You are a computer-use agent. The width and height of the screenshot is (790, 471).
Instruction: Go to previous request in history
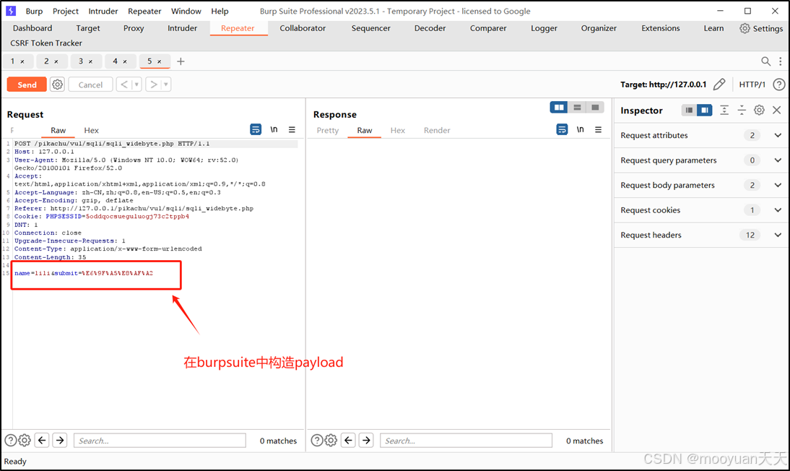point(124,85)
